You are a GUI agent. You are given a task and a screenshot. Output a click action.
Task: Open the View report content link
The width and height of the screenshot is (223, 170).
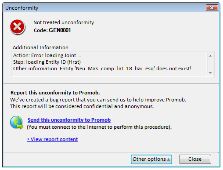coord(52,139)
